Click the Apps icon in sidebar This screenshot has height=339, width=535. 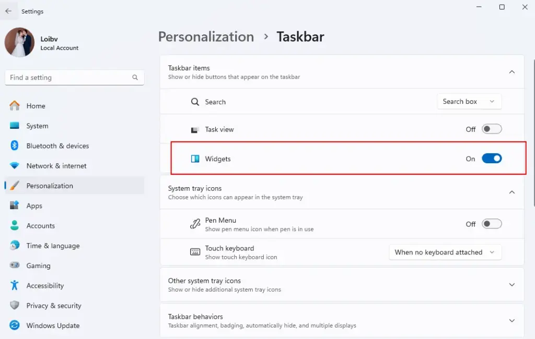(x=14, y=205)
